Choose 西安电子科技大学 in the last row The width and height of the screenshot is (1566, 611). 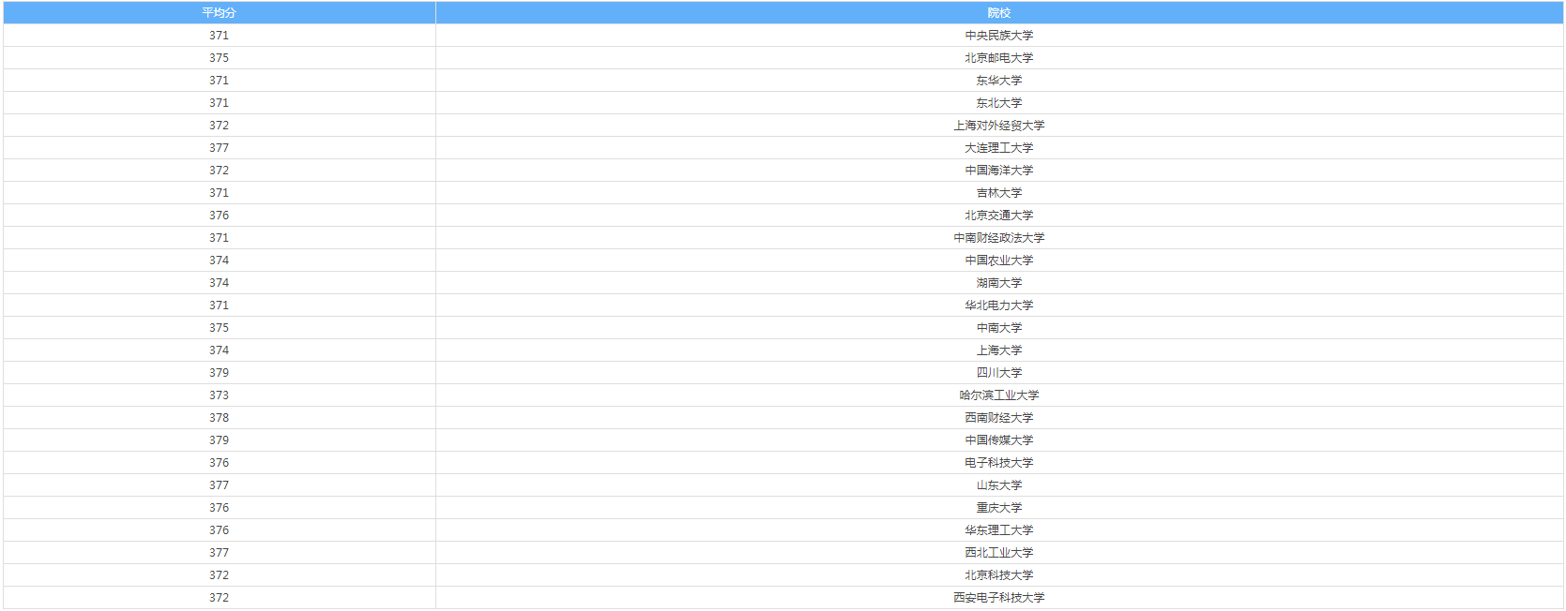tap(999, 598)
